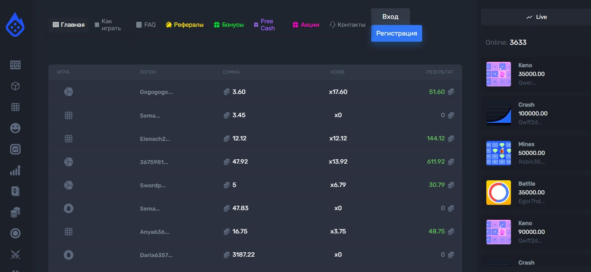This screenshot has width=591, height=272.
Task: Open the coin stack game in sidebar
Action: 15,212
